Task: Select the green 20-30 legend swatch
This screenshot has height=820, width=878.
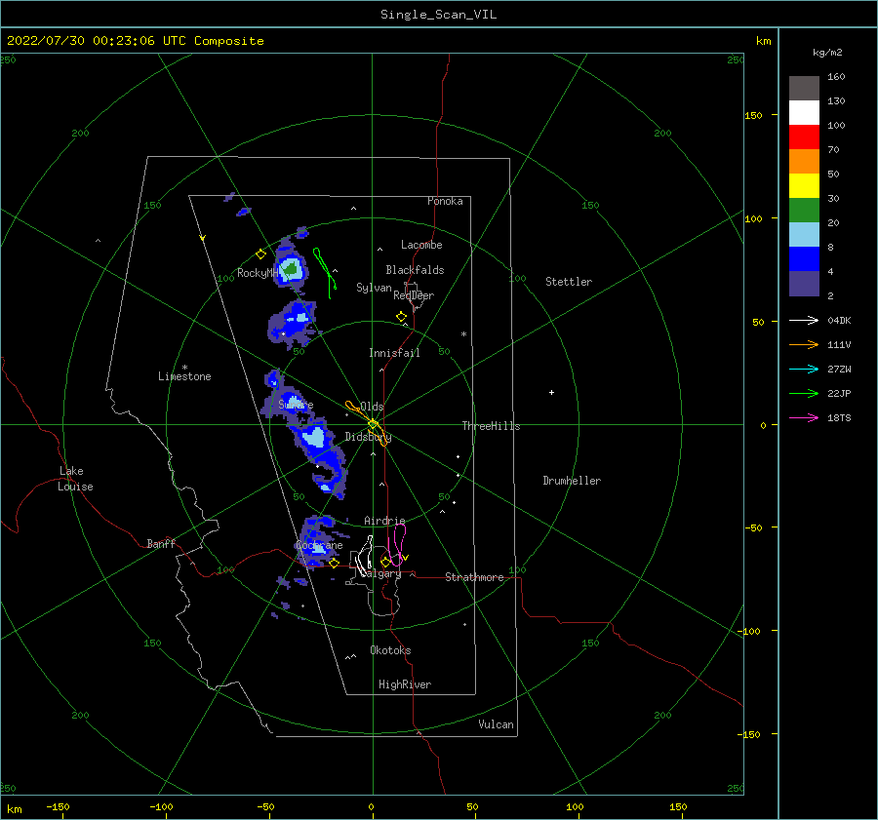Action: click(x=804, y=210)
